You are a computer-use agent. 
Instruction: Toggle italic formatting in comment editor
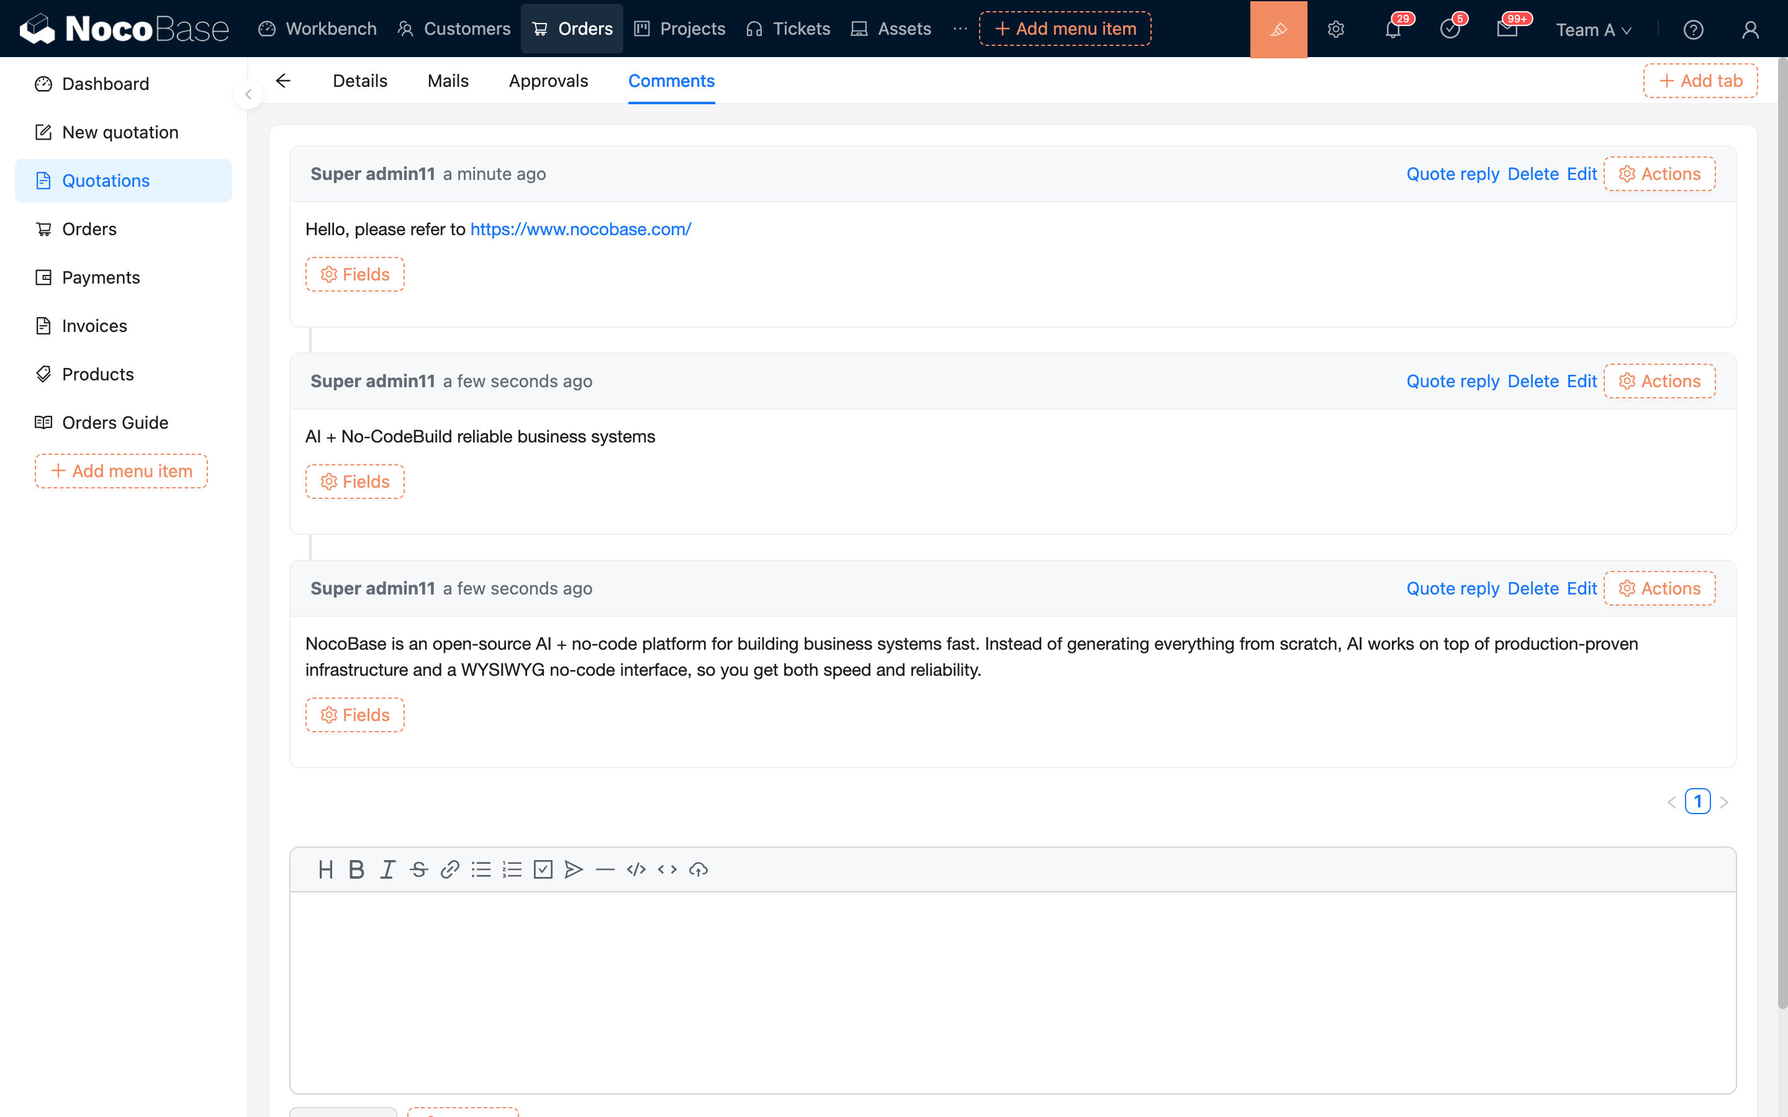click(387, 869)
